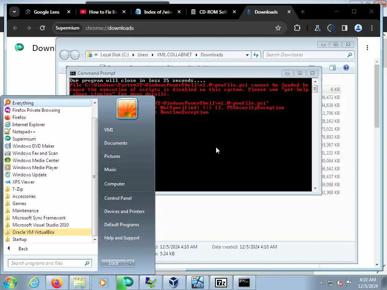Toggle the browser side panel icon
The width and height of the screenshot is (387, 290).
(x=345, y=28)
